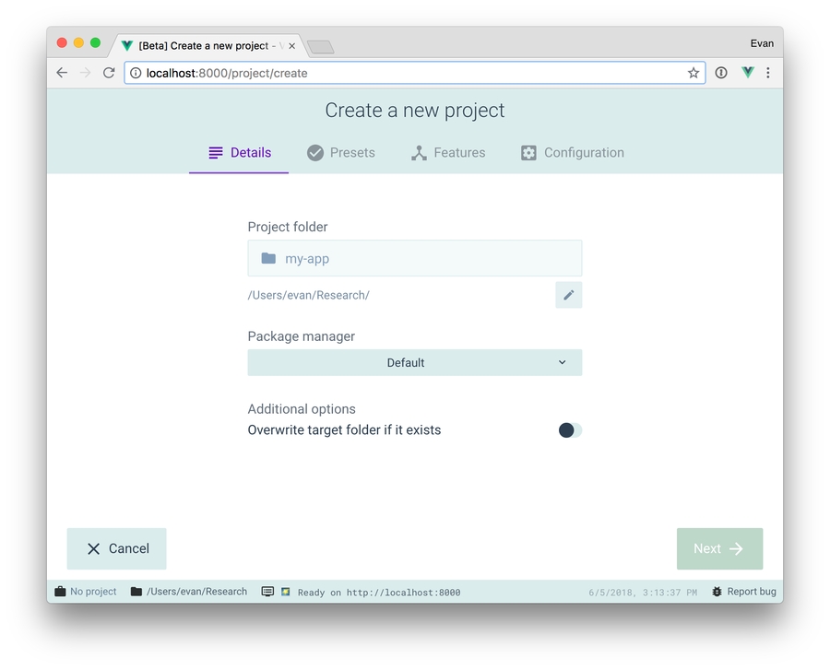Open the console log icon in status bar
Image resolution: width=830 pixels, height=670 pixels.
[x=267, y=592]
